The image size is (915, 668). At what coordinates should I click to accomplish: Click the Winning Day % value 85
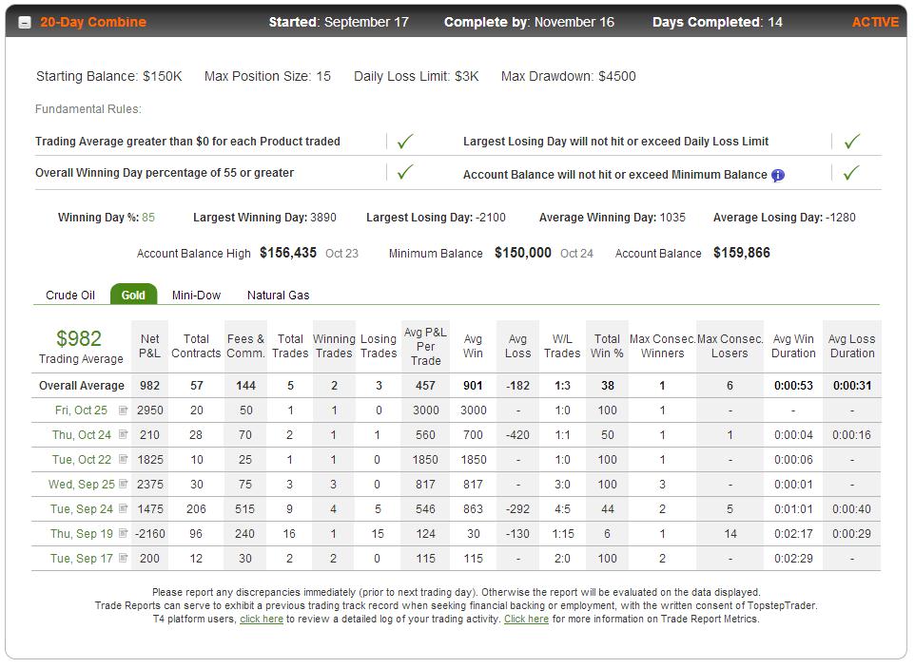click(148, 218)
